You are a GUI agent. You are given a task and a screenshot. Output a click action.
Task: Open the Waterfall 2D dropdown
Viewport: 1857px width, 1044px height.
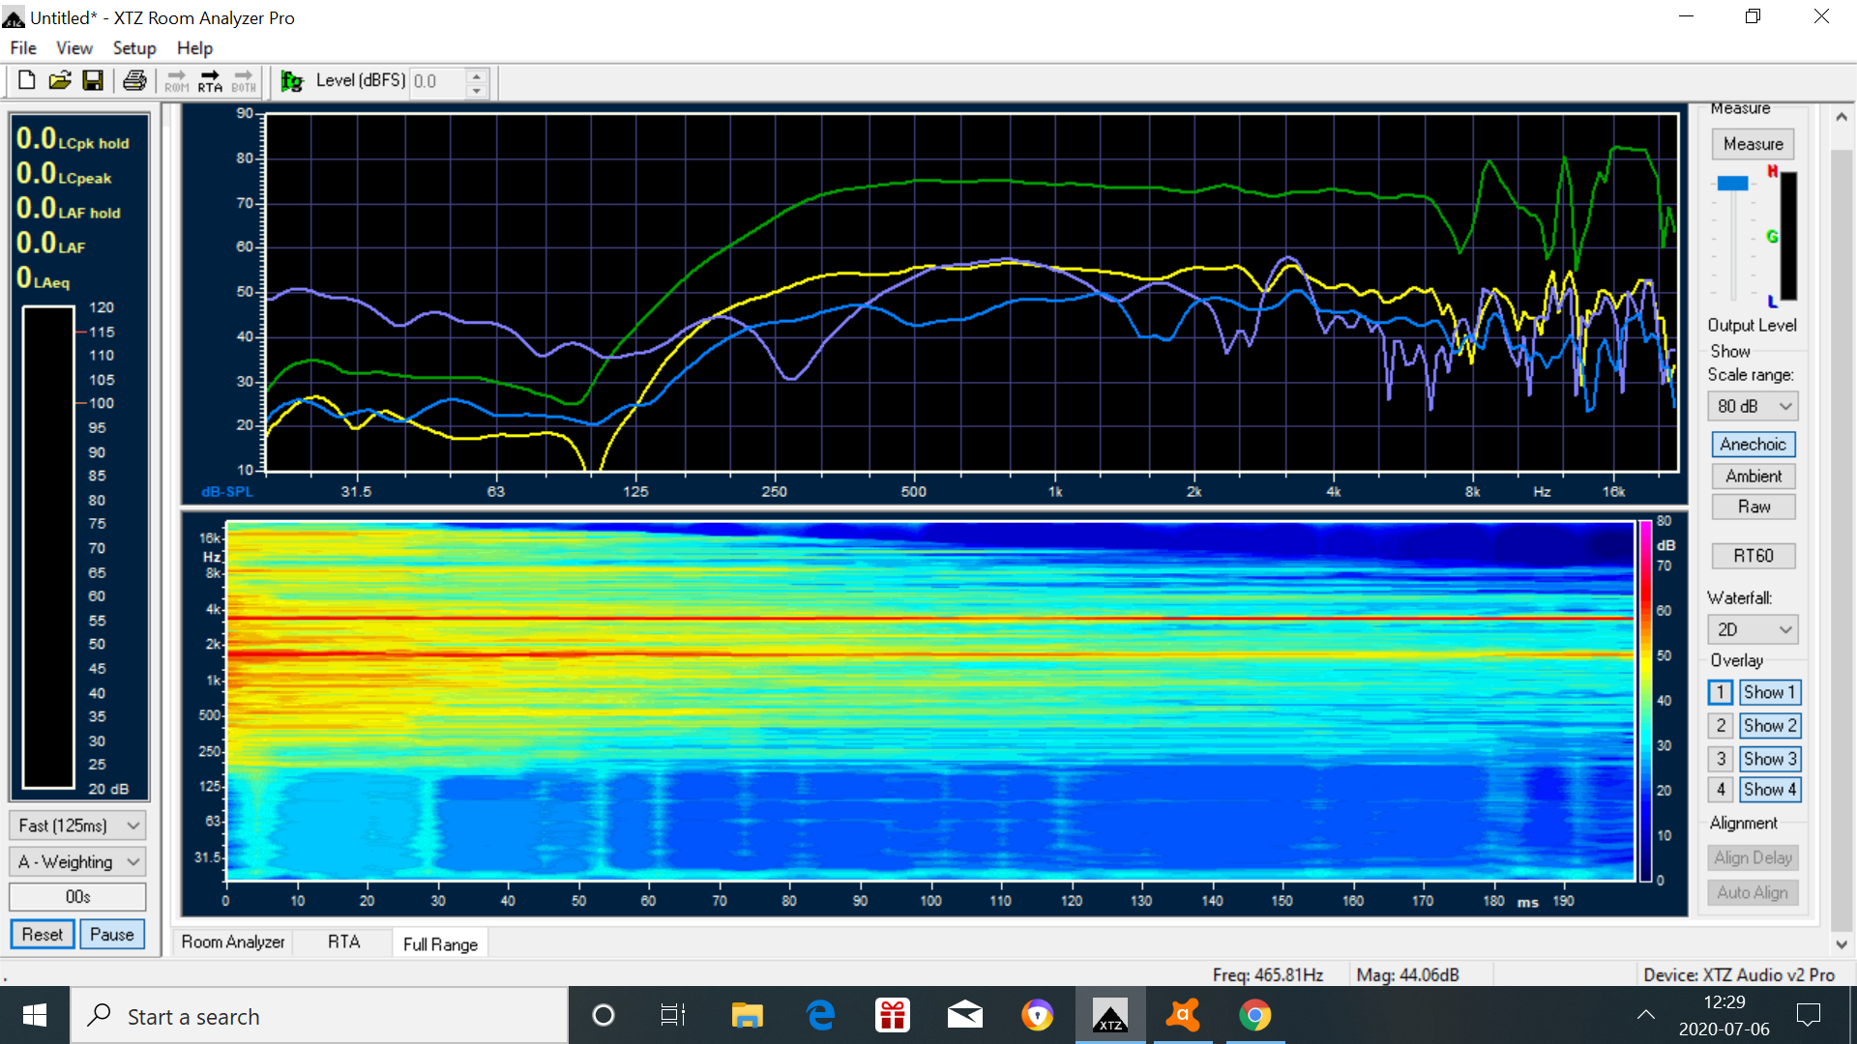tap(1753, 629)
